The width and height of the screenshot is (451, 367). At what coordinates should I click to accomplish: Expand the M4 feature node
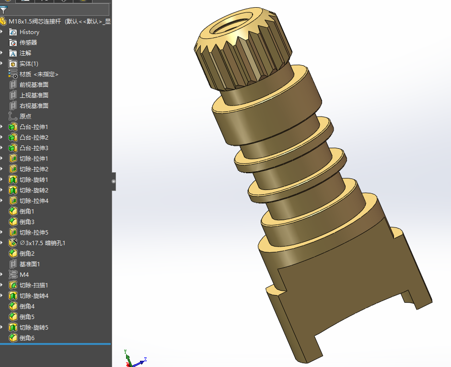(2, 274)
